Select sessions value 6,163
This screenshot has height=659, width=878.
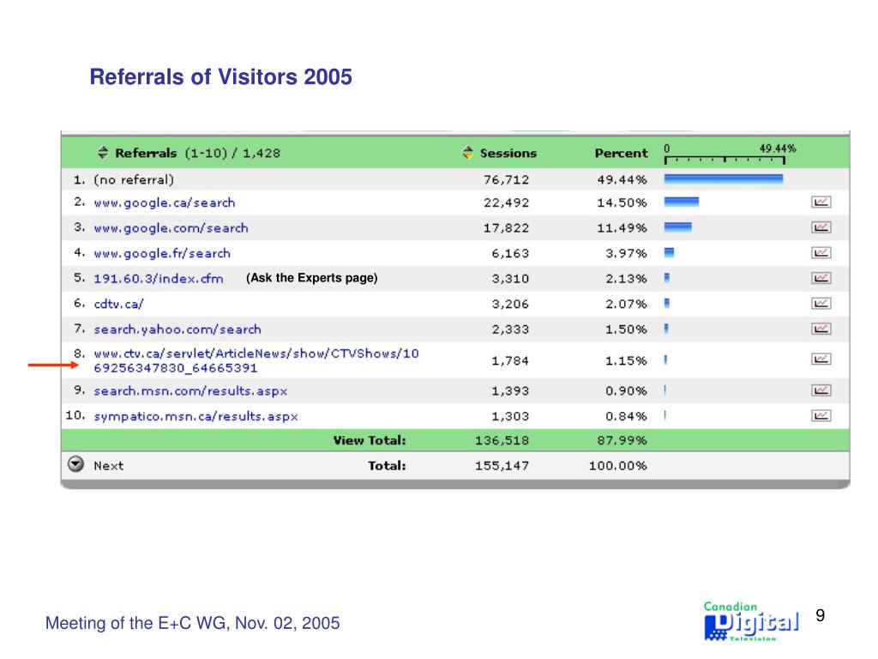[x=510, y=253]
